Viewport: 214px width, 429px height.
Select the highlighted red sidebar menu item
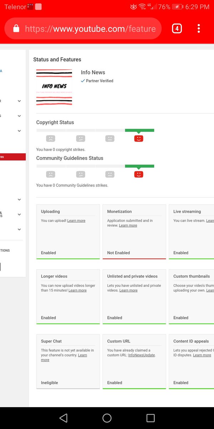click(13, 157)
